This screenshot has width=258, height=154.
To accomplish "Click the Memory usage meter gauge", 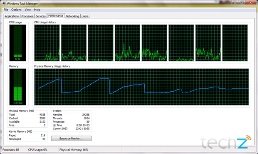I will (x=17, y=87).
